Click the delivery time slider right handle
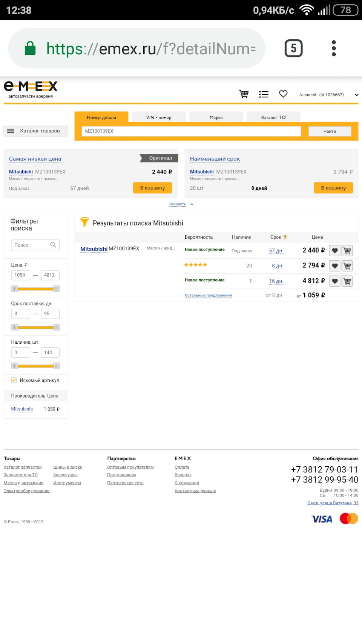The image size is (362, 644). pos(57,327)
